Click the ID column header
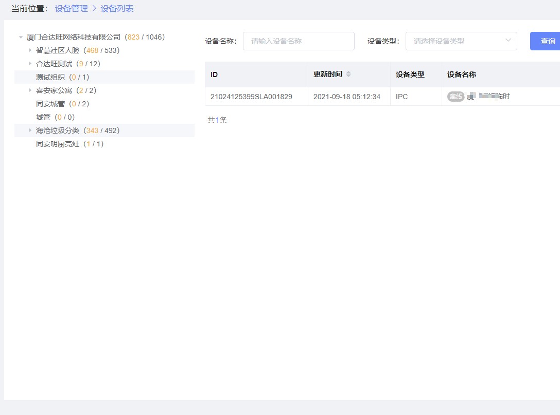This screenshot has width=560, height=415. pos(214,74)
